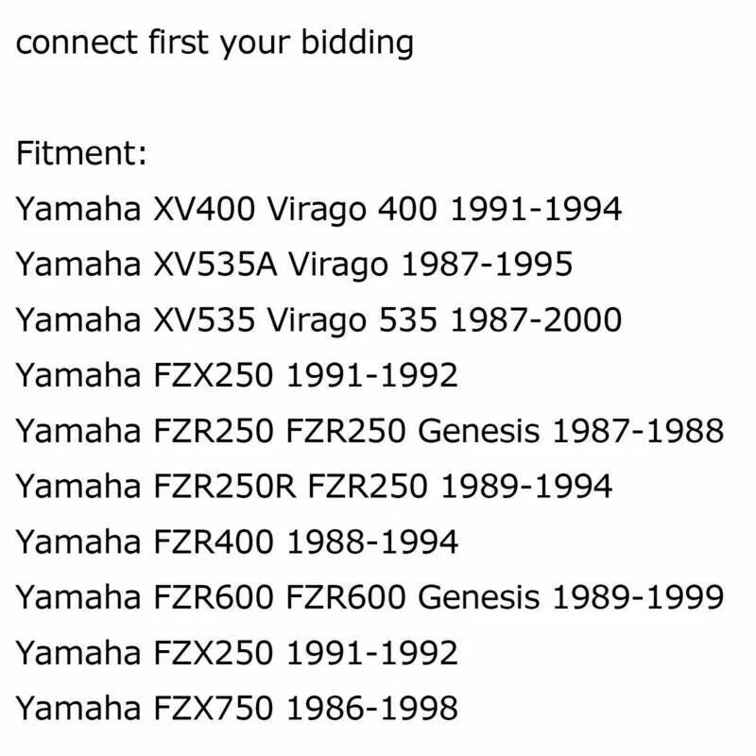Click the 'connect first your bidding' text
756x756 pixels.
[x=215, y=43]
